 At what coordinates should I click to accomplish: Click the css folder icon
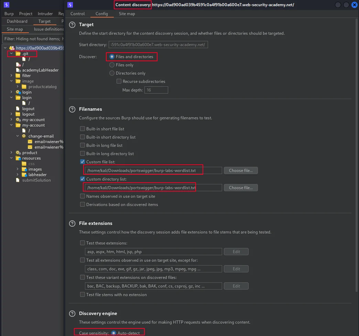[x=24, y=164]
